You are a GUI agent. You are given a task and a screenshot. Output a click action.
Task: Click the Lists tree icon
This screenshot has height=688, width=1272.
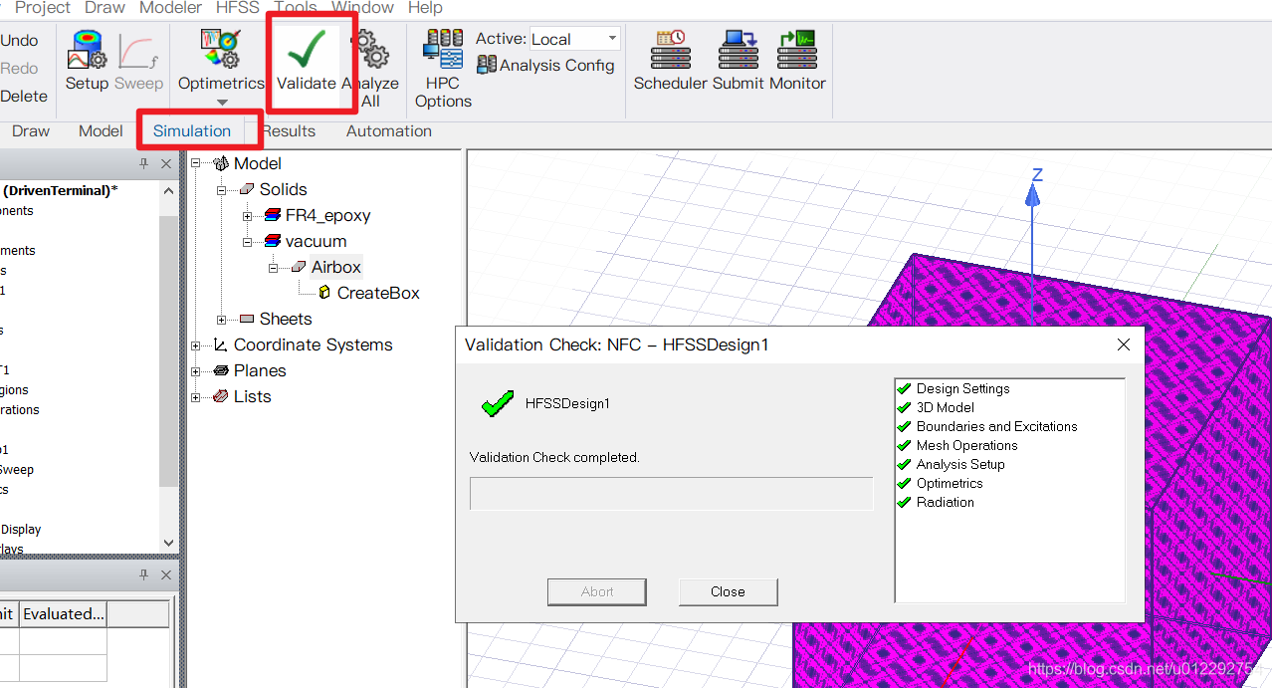221,396
